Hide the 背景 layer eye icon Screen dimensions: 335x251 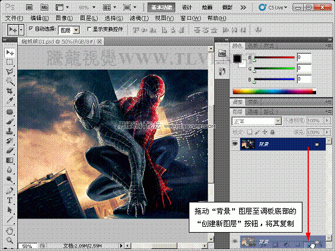[235, 144]
